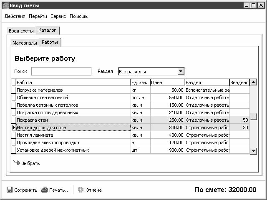
Task: Click the Ед.изм. column header
Action: tap(141, 82)
